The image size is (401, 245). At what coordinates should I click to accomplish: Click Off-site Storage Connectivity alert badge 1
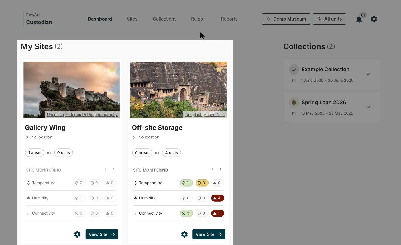click(217, 213)
